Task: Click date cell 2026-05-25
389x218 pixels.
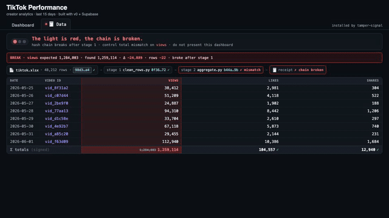Action: tap(22, 88)
